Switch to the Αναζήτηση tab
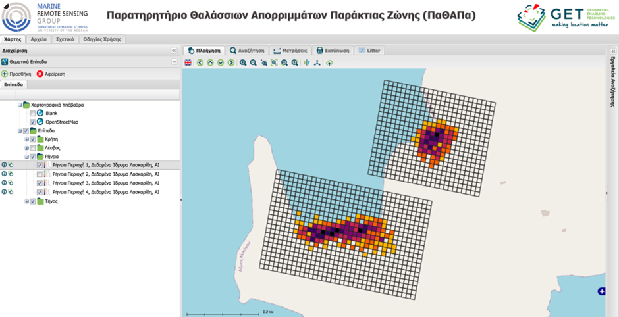 (248, 50)
